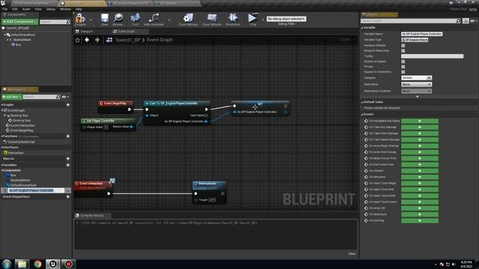Image resolution: width=479 pixels, height=269 pixels.
Task: Add On Destroyed event with green plus
Action: tap(419, 214)
